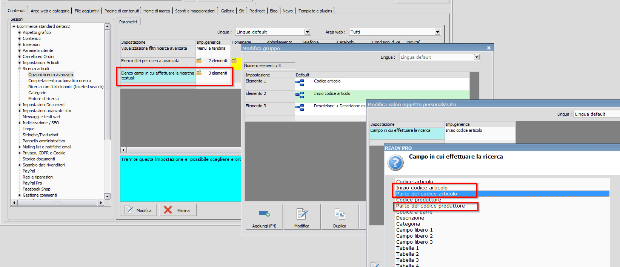620x267 pixels.
Task: Click the folder icon beside 3 elementi
Action: 199,73
